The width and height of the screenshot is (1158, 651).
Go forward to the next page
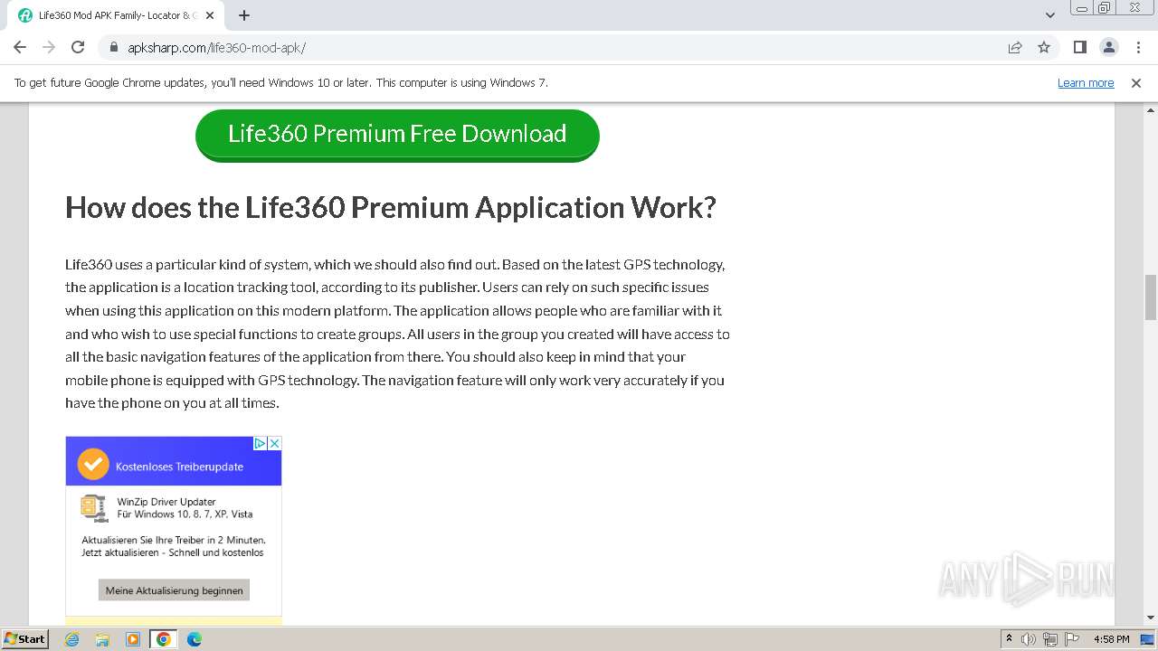[49, 47]
